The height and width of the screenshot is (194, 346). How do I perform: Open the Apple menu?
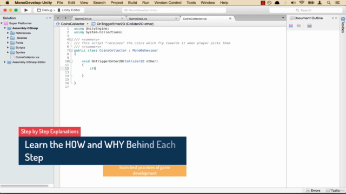point(7,3)
